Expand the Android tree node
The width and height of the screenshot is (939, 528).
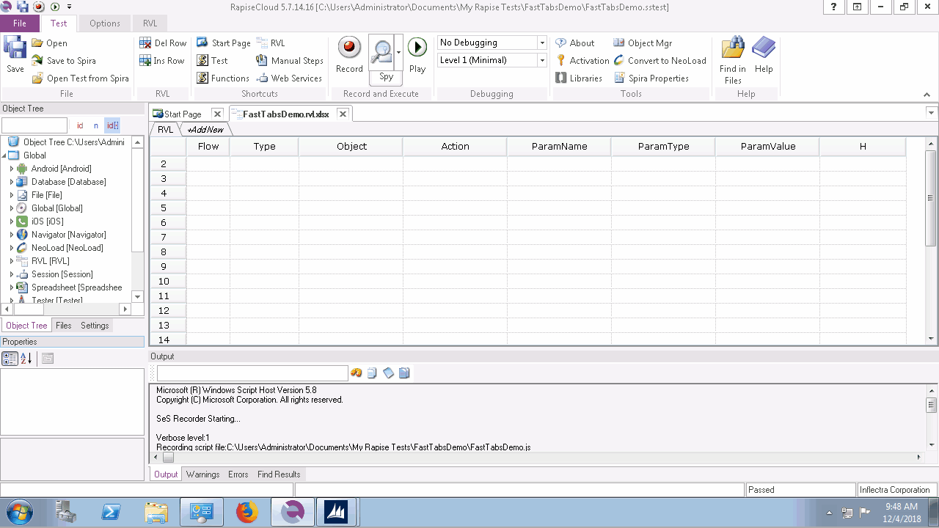pos(12,169)
